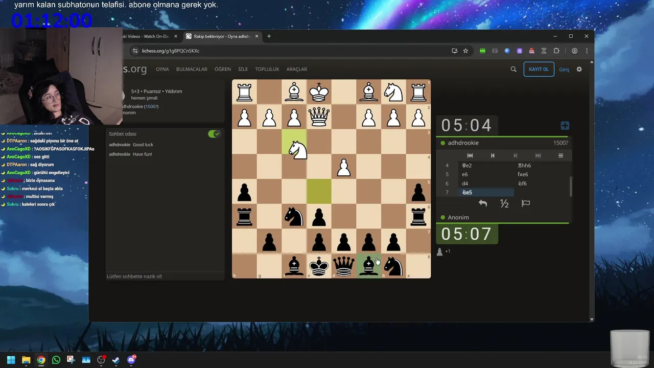
Task: Open Steam from taskbar
Action: [116, 360]
